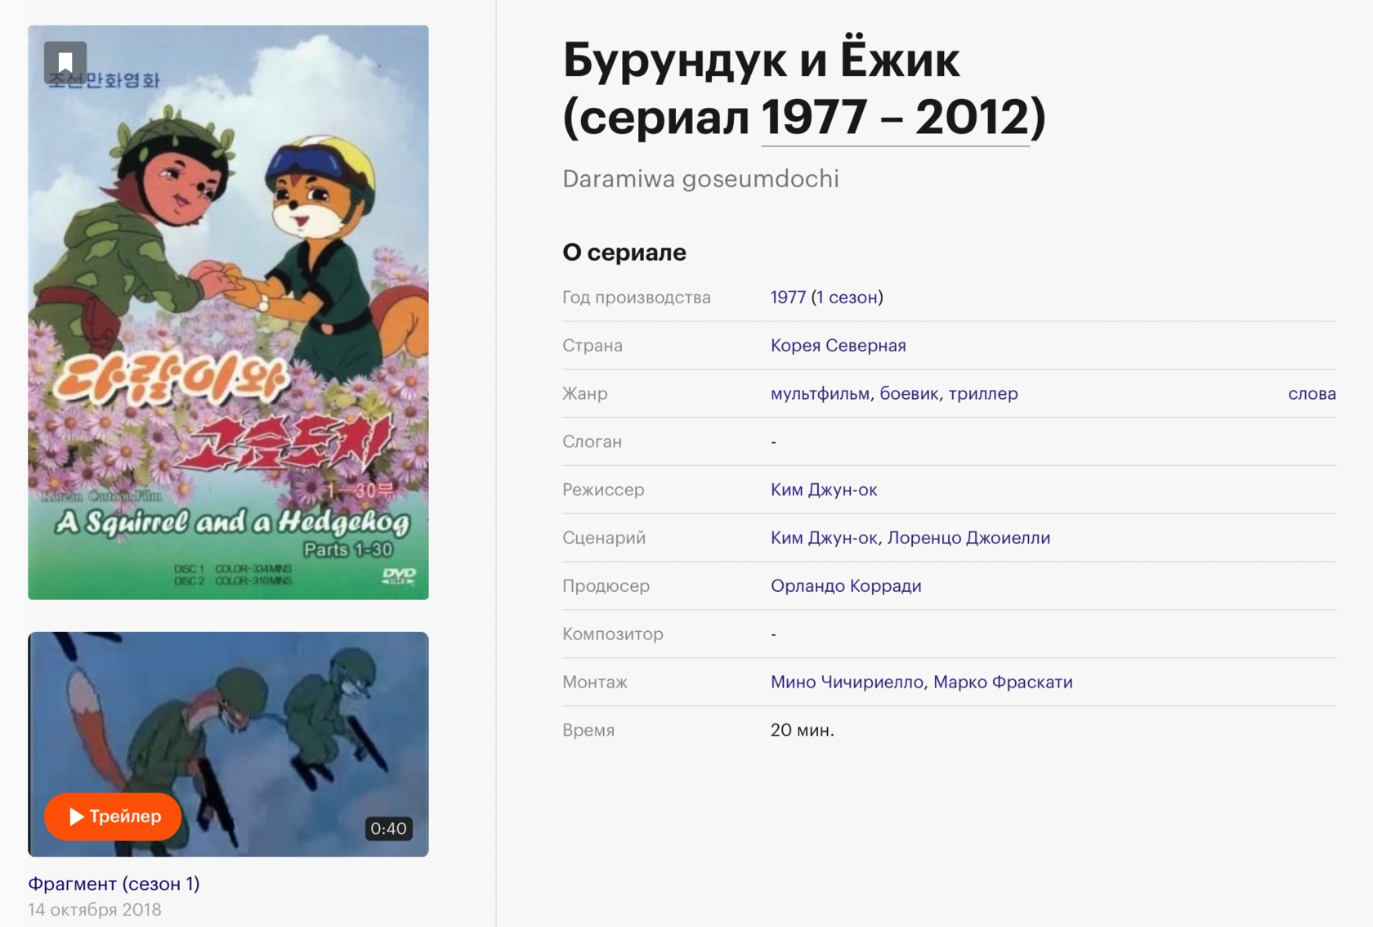This screenshot has width=1373, height=927.
Task: Open the Фрагмент (сезон 1) link
Action: pyautogui.click(x=114, y=883)
